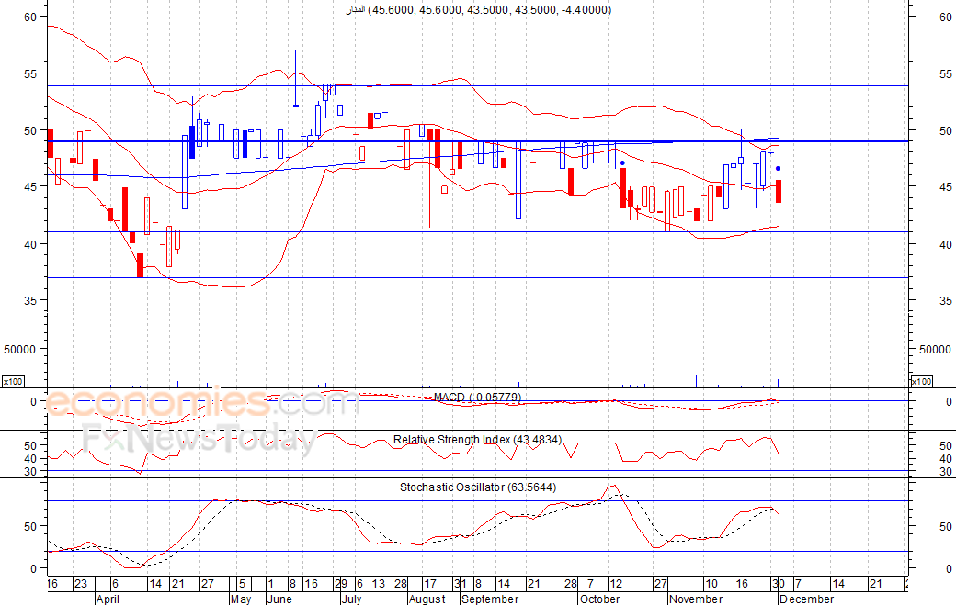The width and height of the screenshot is (956, 605).
Task: Click the blue dot above the last candle
Action: click(779, 169)
